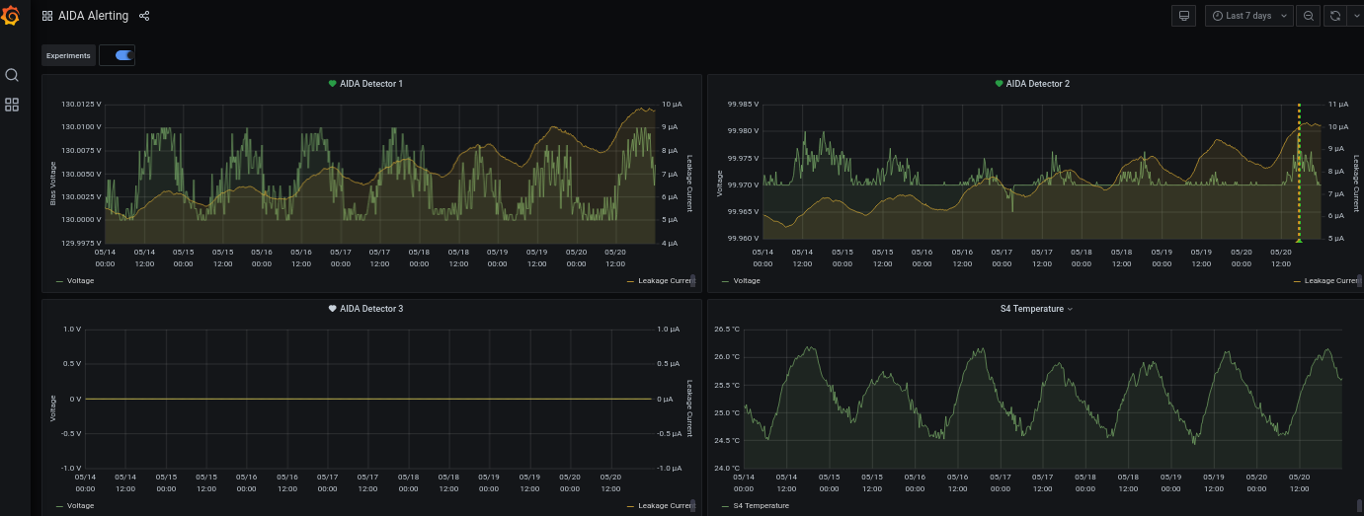Zoom out the time range

tap(1308, 16)
